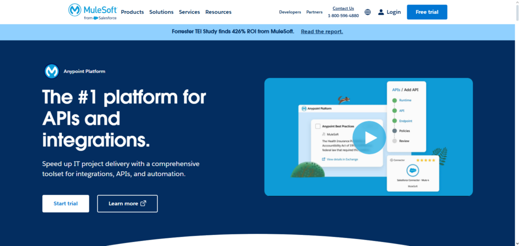Click the MuleSoft logo in header
The image size is (520, 246).
pyautogui.click(x=92, y=12)
